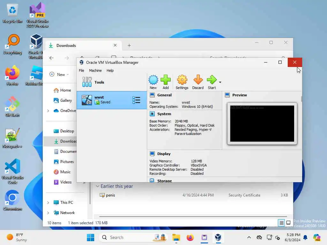Expand the OneDrive tree node

48,111
